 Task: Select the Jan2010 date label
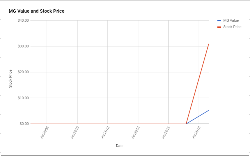click(75, 133)
